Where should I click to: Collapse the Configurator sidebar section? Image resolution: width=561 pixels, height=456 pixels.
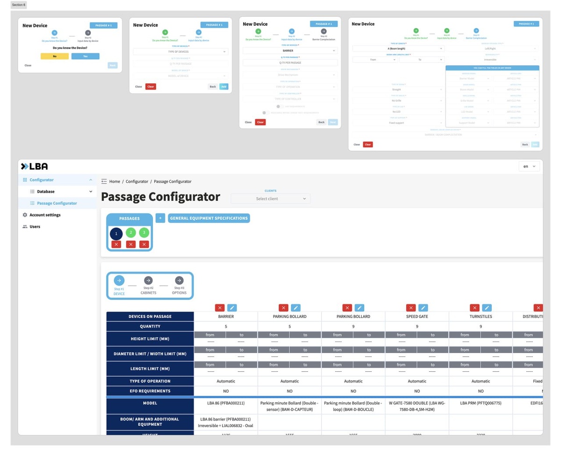[x=91, y=180]
